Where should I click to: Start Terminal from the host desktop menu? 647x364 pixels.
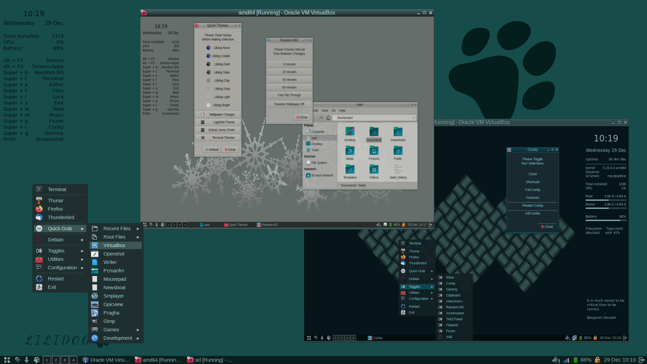coord(60,189)
